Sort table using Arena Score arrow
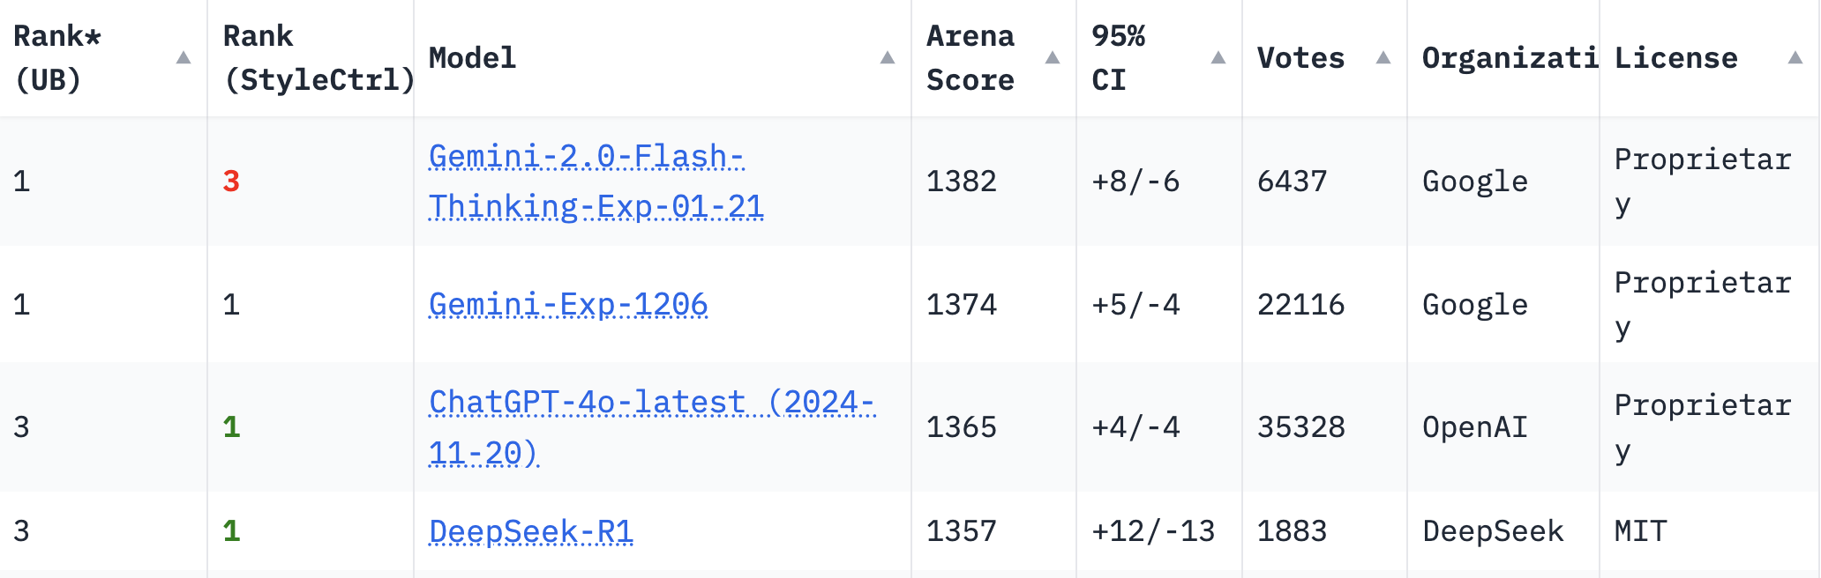This screenshot has width=1821, height=578. [x=1053, y=58]
